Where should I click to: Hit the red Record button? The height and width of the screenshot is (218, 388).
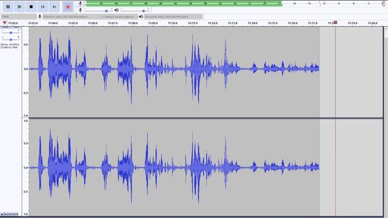tap(68, 7)
